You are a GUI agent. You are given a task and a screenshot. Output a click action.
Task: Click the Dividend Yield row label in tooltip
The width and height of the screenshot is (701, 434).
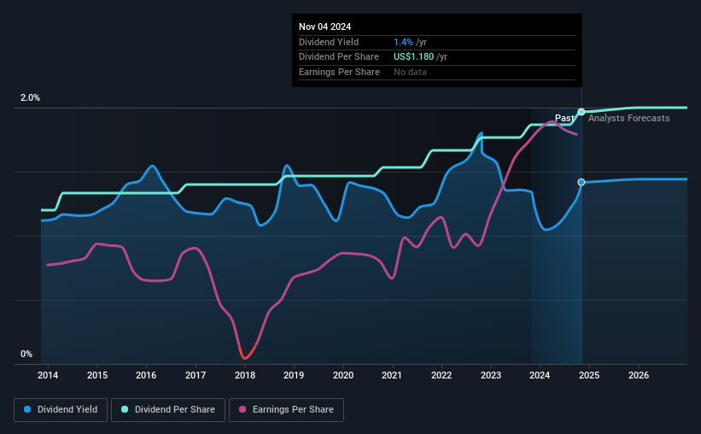(x=329, y=42)
